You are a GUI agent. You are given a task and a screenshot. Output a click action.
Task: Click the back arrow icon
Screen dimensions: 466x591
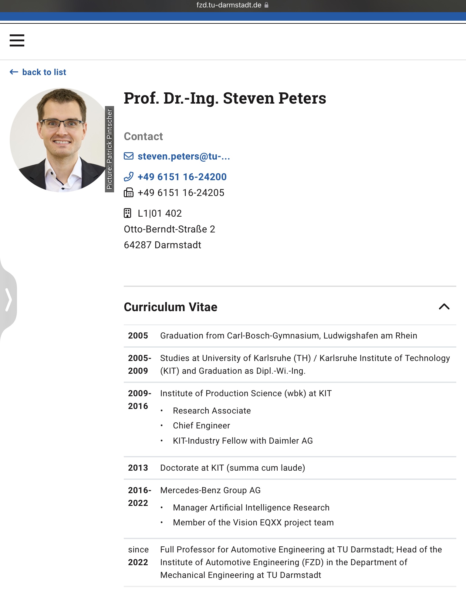pyautogui.click(x=14, y=72)
